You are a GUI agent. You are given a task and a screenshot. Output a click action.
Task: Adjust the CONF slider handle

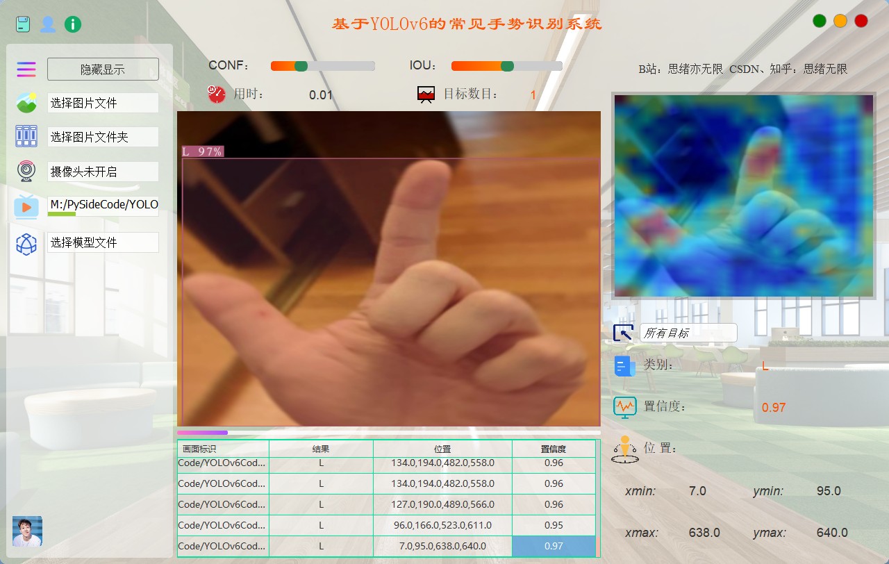301,66
